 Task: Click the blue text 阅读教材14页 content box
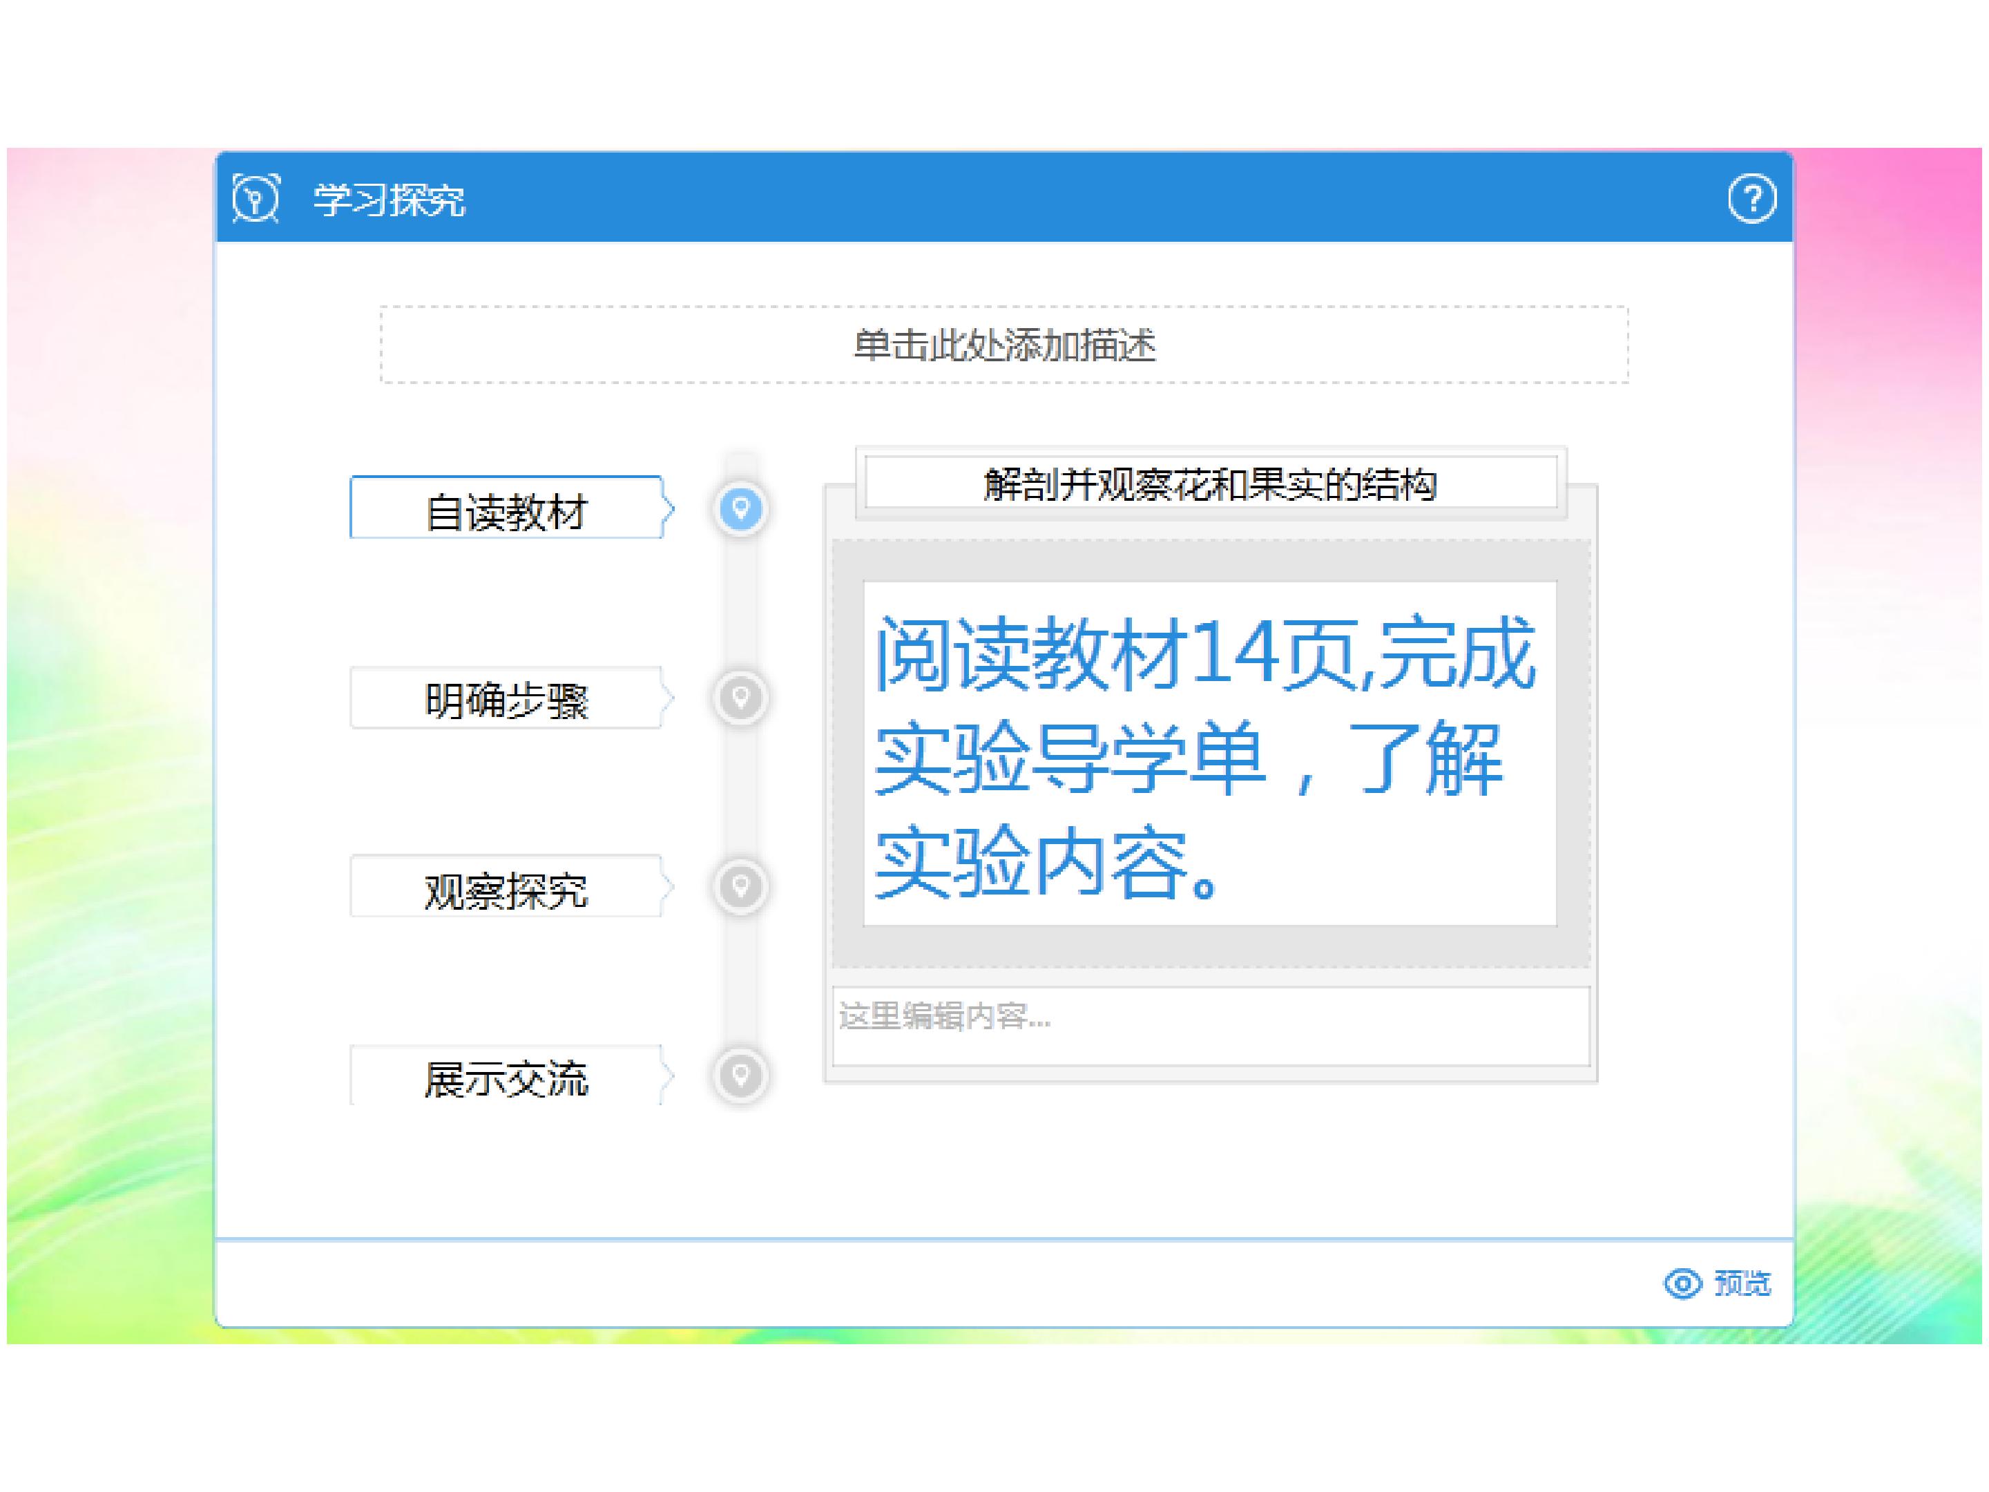pyautogui.click(x=1209, y=754)
